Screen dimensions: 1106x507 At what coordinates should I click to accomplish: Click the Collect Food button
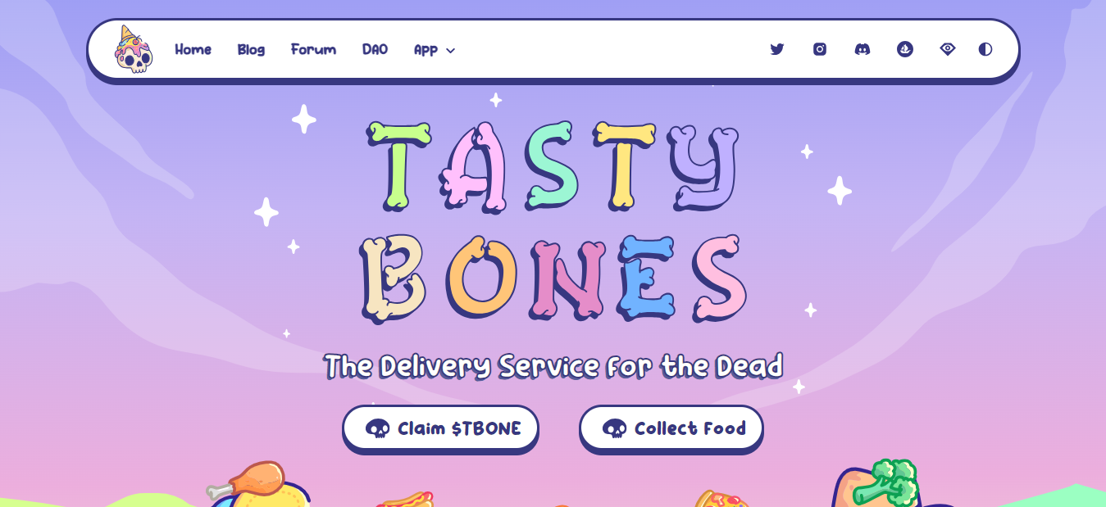pyautogui.click(x=671, y=428)
